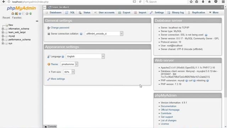The height and width of the screenshot is (128, 227).
Task: Click help icon next to curl extension
Action: point(194,81)
